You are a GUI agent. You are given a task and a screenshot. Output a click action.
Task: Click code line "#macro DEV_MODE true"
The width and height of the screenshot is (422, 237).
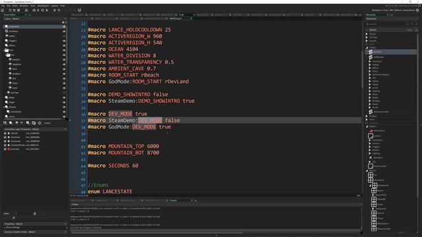point(117,114)
